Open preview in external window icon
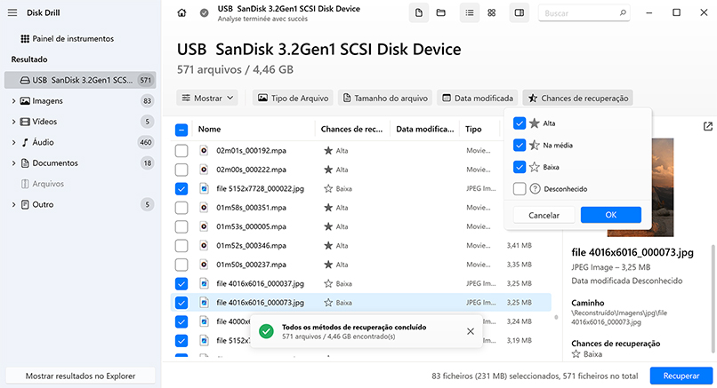Screen dimensions: 717x388 707,127
